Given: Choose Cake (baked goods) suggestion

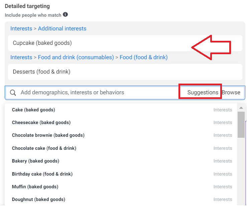Looking at the screenshot, I should pyautogui.click(x=121, y=110).
